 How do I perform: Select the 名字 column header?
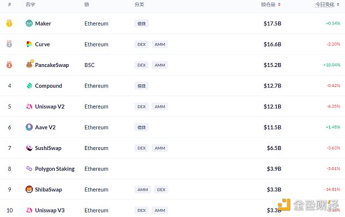(x=30, y=5)
